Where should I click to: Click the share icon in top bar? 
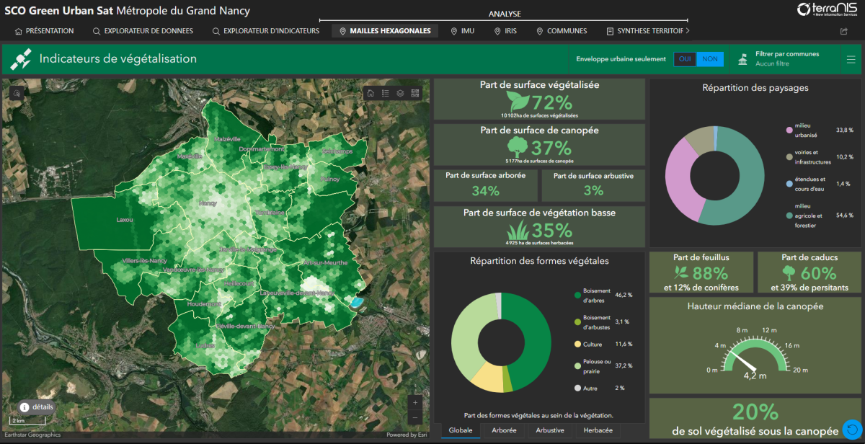(x=844, y=31)
